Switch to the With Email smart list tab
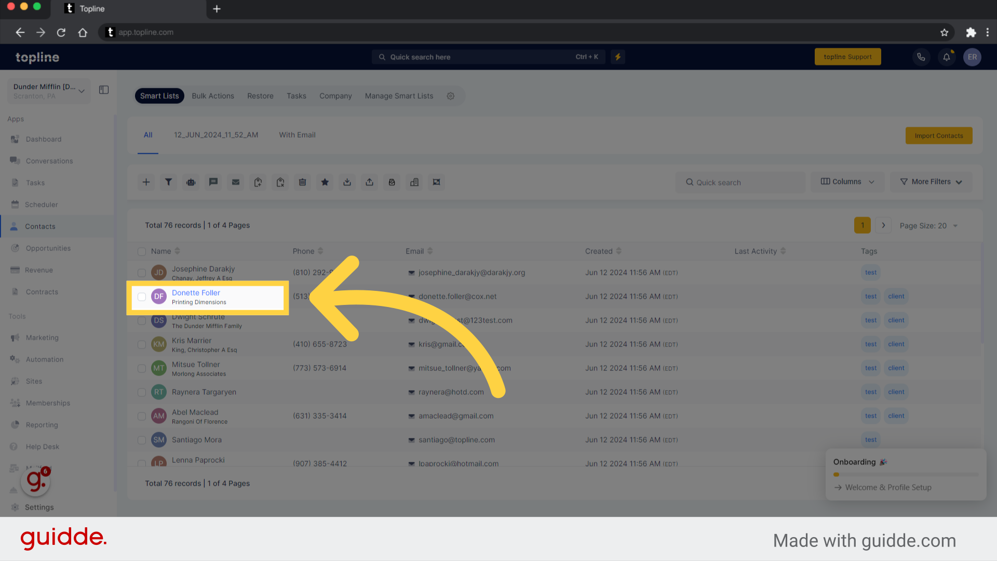This screenshot has width=997, height=561. tap(297, 134)
